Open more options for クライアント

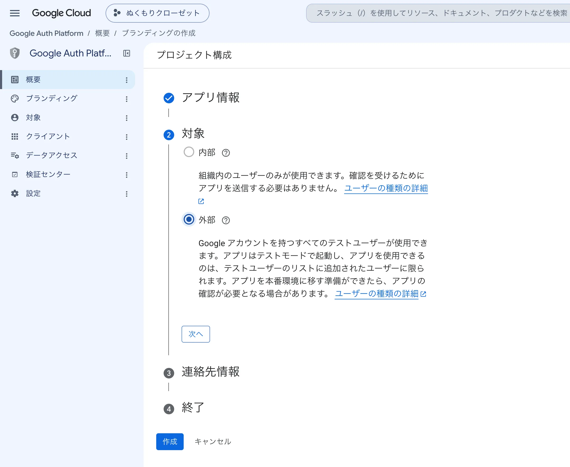coord(127,137)
